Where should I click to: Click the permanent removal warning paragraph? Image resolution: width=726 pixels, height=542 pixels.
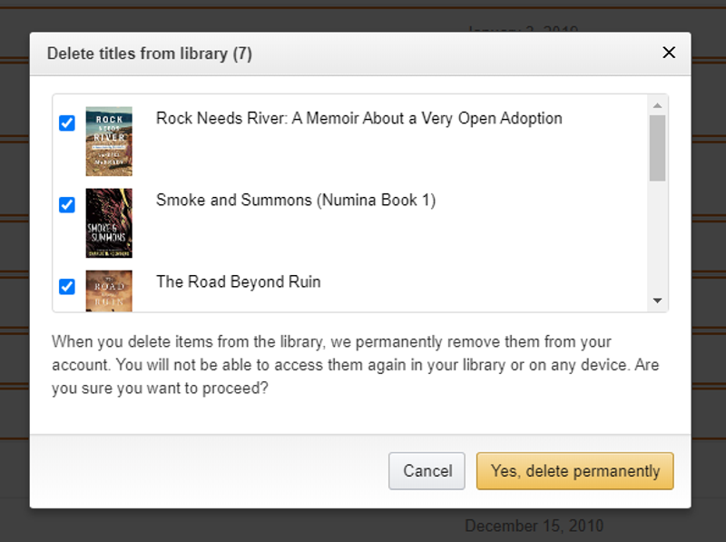click(x=355, y=365)
